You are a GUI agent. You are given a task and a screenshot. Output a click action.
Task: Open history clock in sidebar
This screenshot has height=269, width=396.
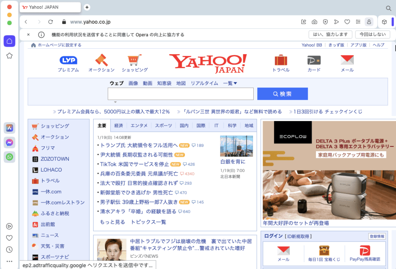[9, 250]
